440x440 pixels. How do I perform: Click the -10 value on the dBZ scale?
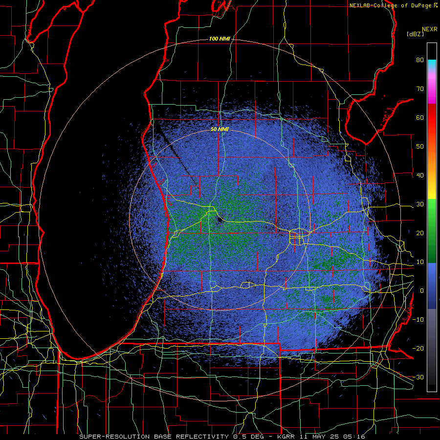[x=418, y=320]
